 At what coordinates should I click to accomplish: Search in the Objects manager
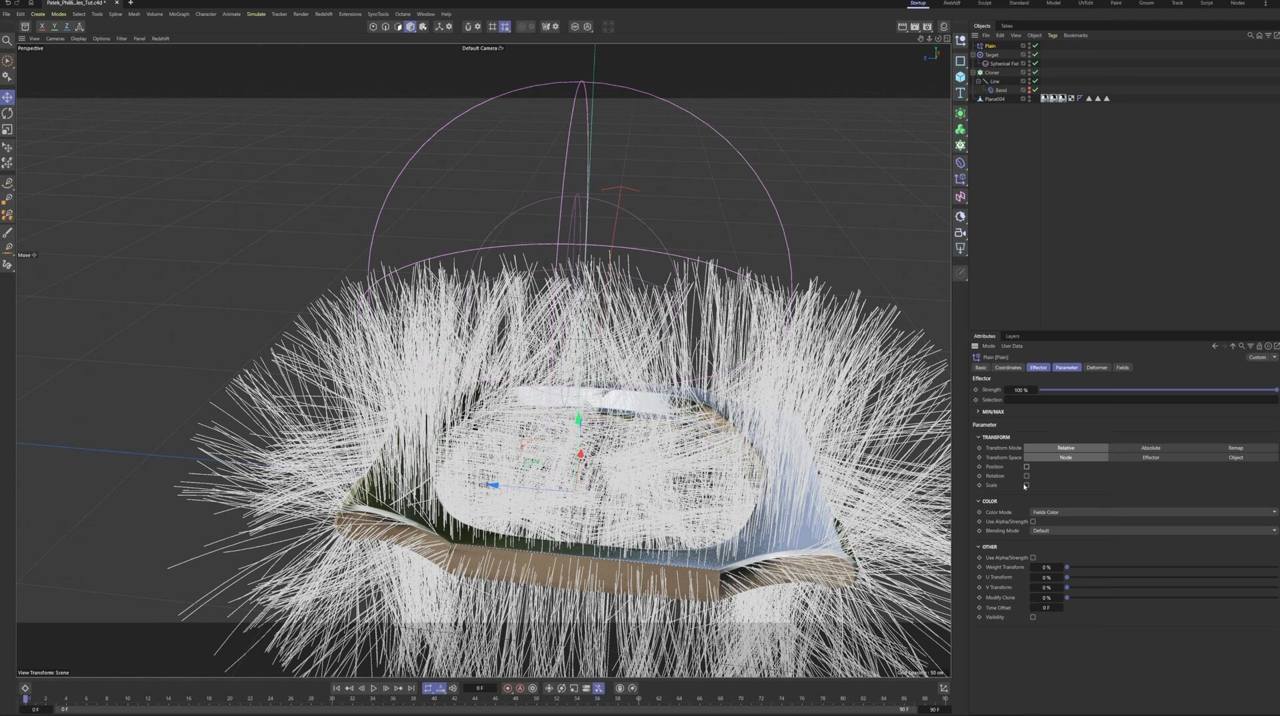coord(1250,35)
